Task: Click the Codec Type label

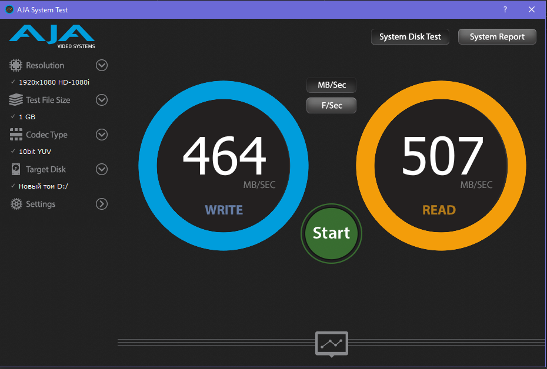Action: (x=46, y=135)
